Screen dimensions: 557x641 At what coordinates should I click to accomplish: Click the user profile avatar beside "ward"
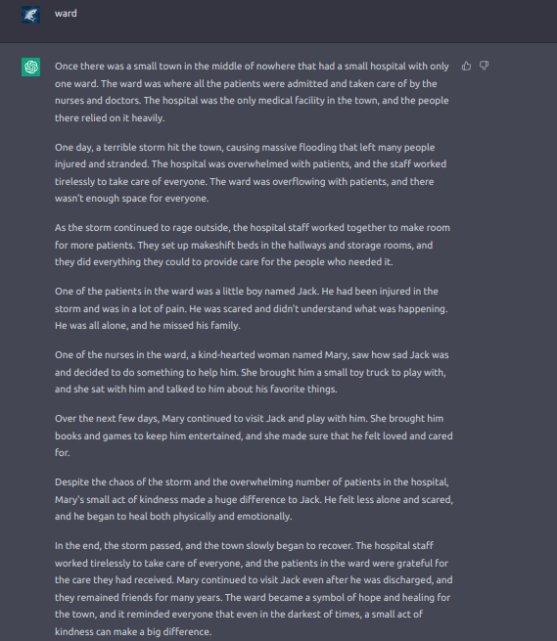(x=30, y=15)
